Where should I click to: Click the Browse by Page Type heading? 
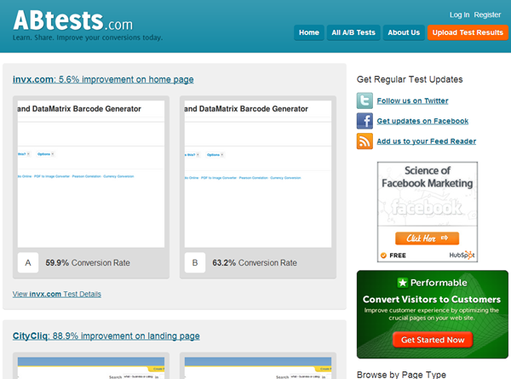tap(401, 375)
